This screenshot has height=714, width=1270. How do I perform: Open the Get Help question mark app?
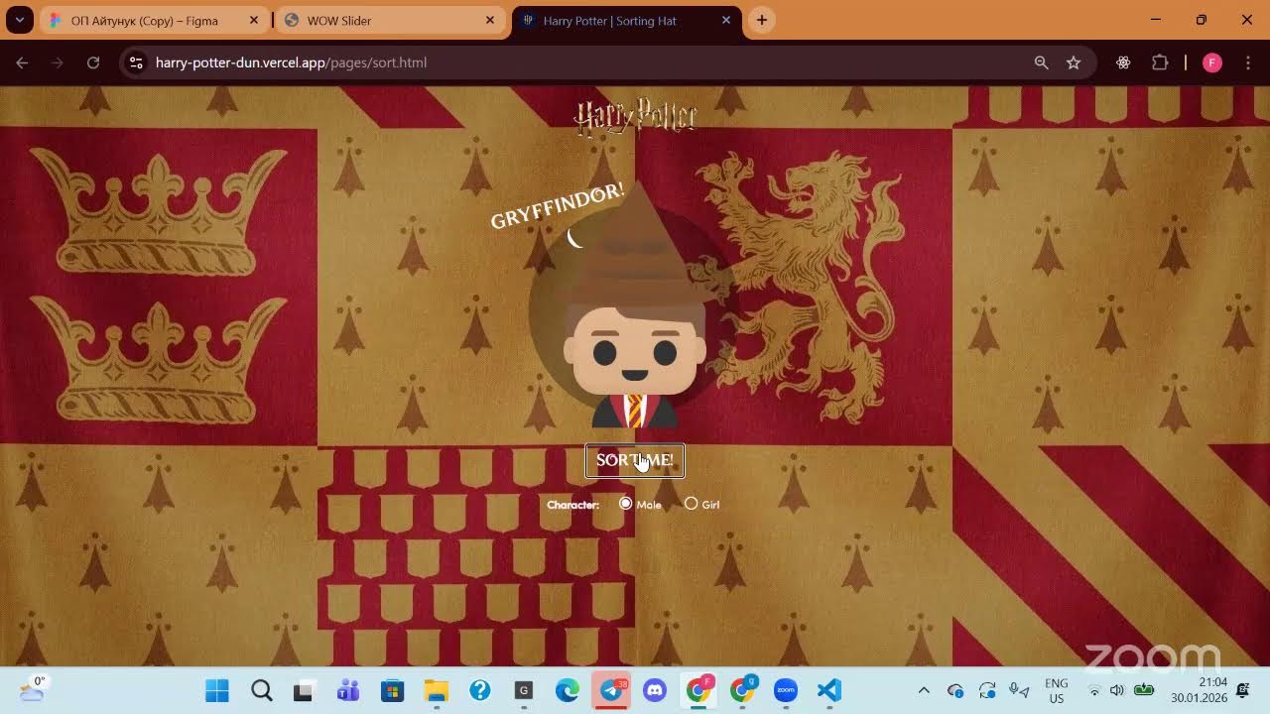pyautogui.click(x=480, y=690)
